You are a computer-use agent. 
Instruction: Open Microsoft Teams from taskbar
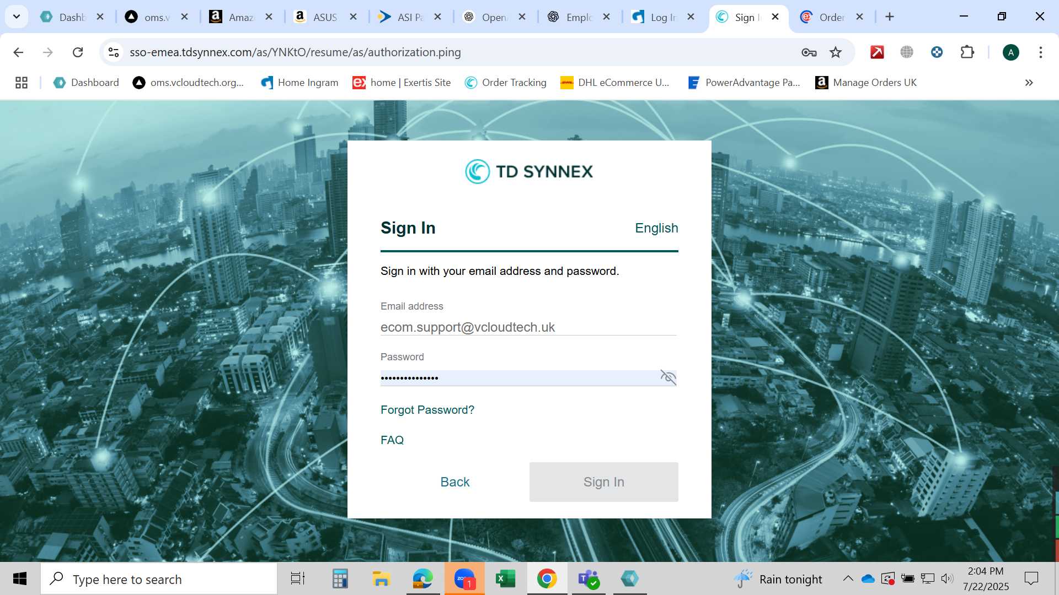click(589, 579)
